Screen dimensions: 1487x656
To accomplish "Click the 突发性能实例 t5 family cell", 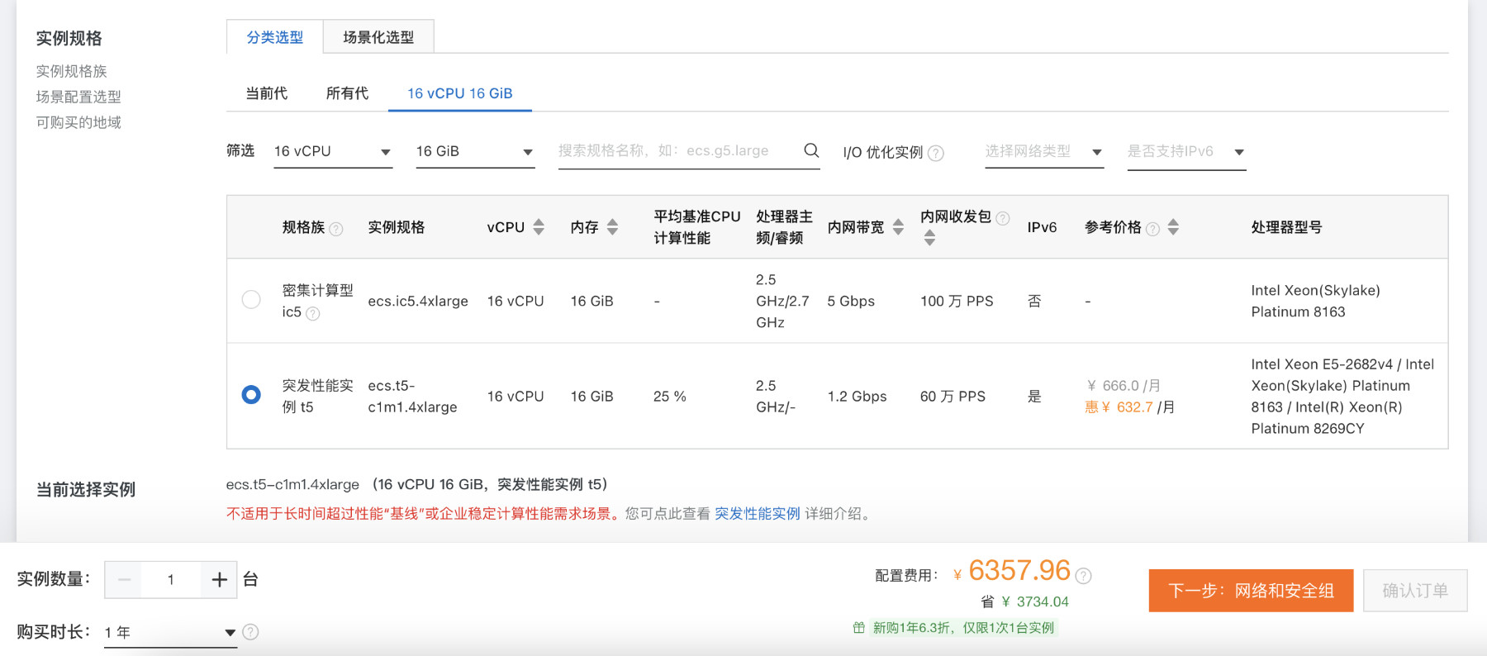I will 317,396.
